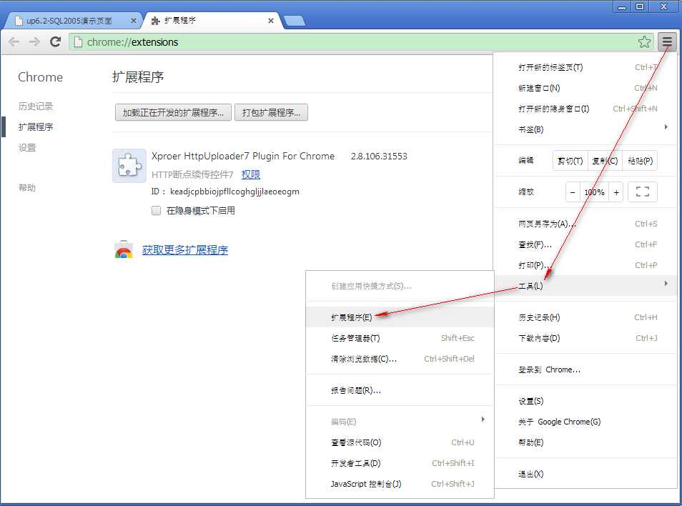
Task: Open the 书签(B) menu item
Action: tap(585, 129)
